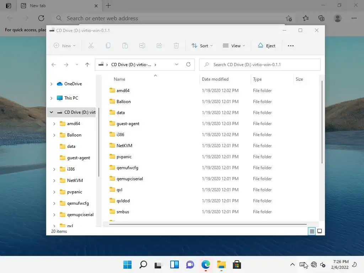Open Edge Settings and more menu
364x273 pixels.
pos(354,18)
